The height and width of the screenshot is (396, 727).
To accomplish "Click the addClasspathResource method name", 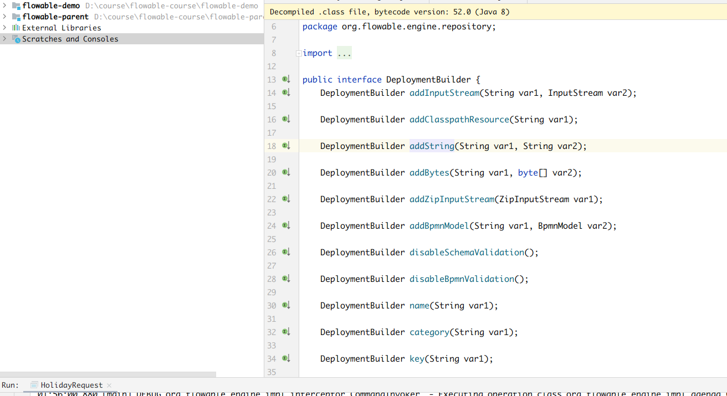I will coord(459,120).
